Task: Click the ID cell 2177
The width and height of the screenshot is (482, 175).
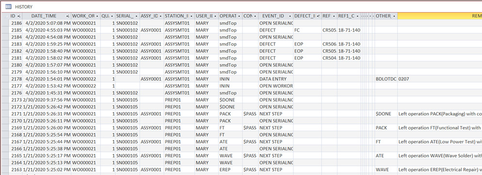Action: [16, 86]
